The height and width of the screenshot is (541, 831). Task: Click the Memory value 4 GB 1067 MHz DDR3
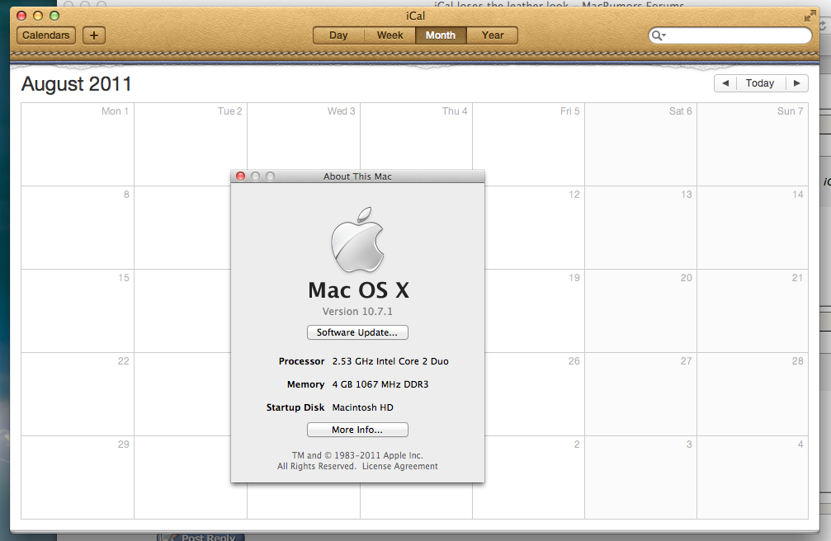click(380, 384)
